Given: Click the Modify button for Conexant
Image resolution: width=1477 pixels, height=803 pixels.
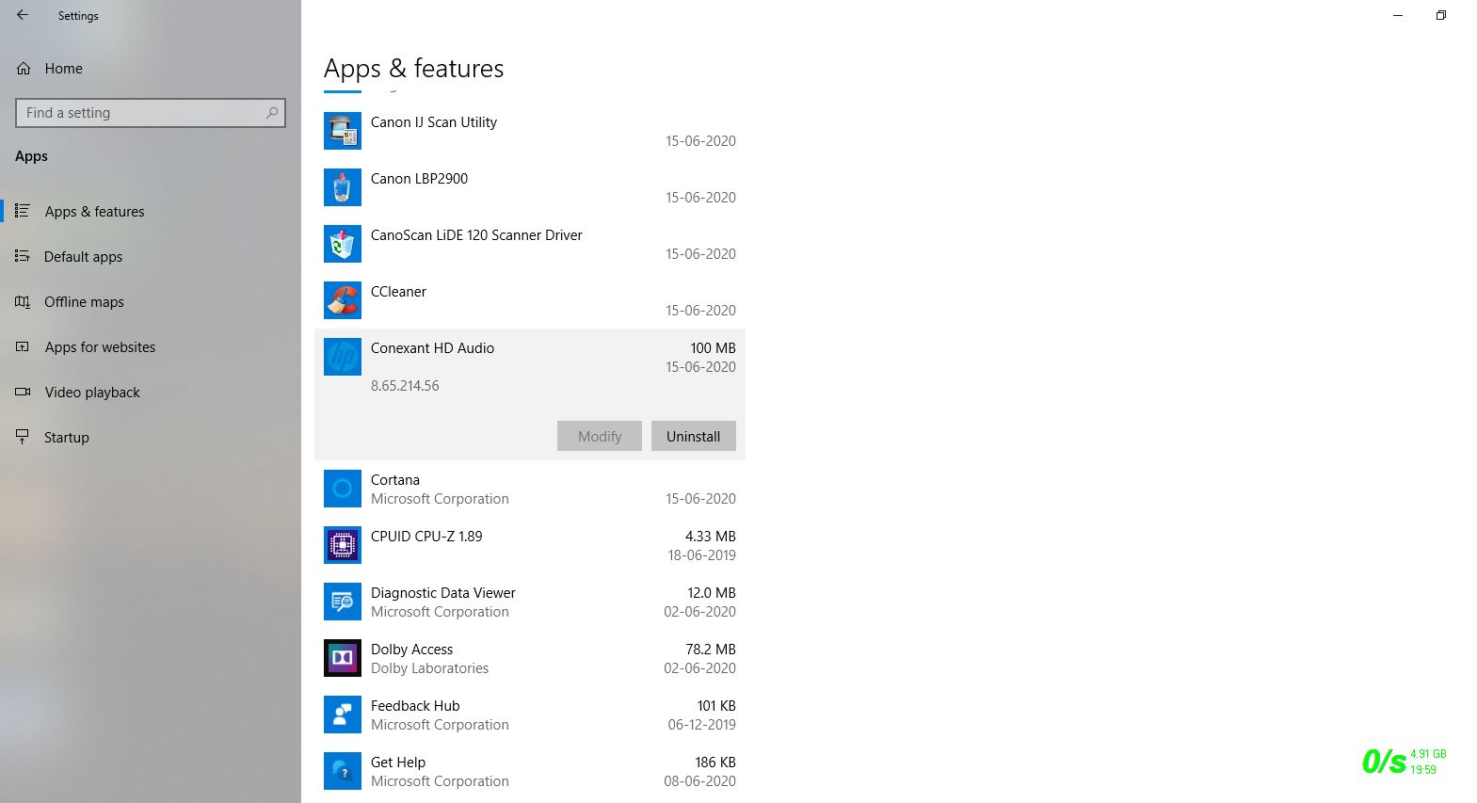Looking at the screenshot, I should pyautogui.click(x=600, y=436).
